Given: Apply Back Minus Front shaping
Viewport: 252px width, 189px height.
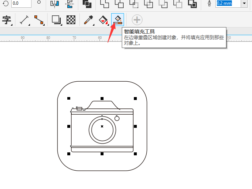Looking at the screenshot, I should [x=178, y=4].
